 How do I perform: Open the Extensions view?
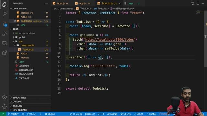pyautogui.click(x=5, y=53)
